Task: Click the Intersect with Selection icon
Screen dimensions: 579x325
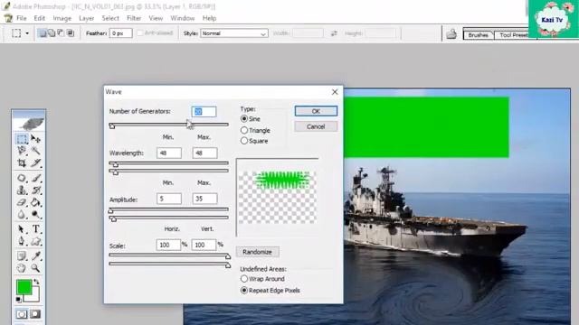Action: coord(71,33)
